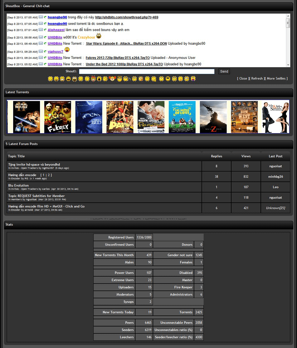297x348 pixels.
Task: Open the Blu Evolution topic
Action: [18, 185]
